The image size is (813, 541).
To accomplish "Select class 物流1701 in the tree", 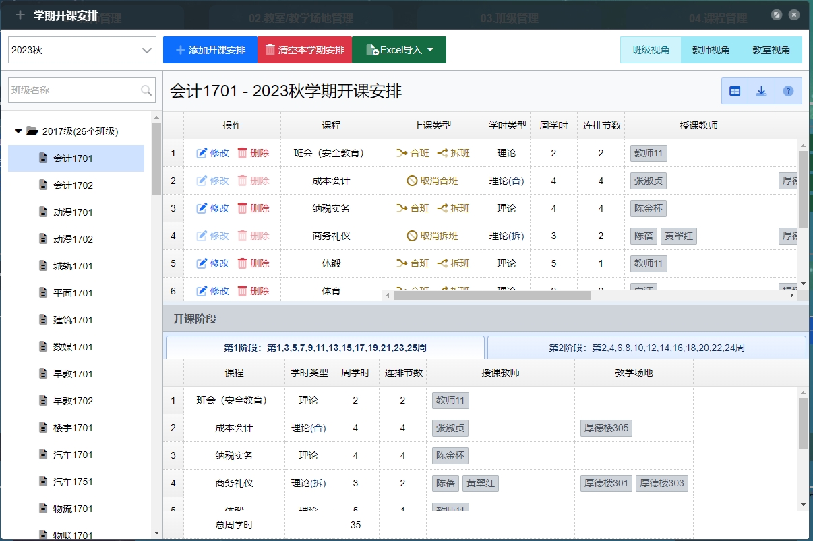I will click(76, 509).
